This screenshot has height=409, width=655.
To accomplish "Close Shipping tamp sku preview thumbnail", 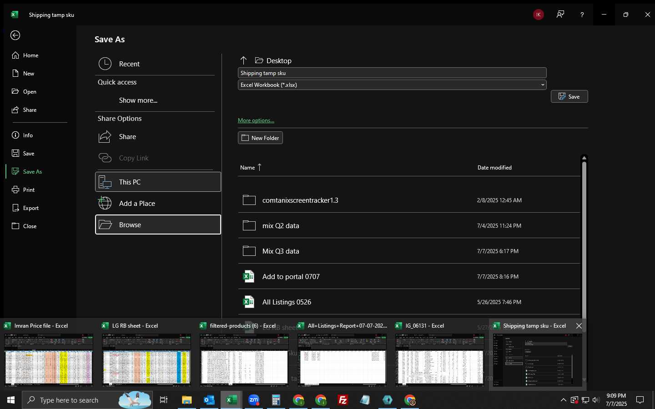I will (x=579, y=326).
